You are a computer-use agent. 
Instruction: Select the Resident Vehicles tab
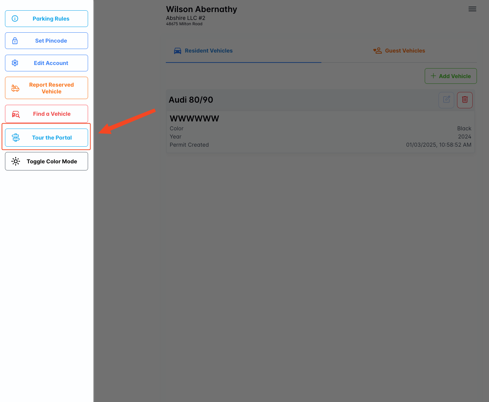[x=203, y=51]
